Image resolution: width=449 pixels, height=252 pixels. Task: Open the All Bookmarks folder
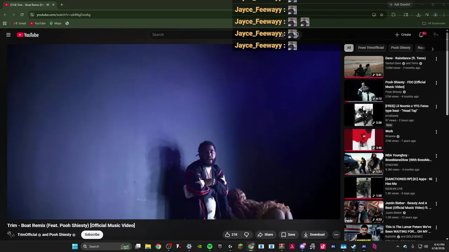pos(434,23)
